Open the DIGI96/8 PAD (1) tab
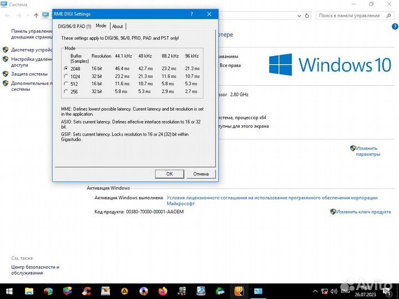This screenshot has height=299, width=399. tap(74, 26)
